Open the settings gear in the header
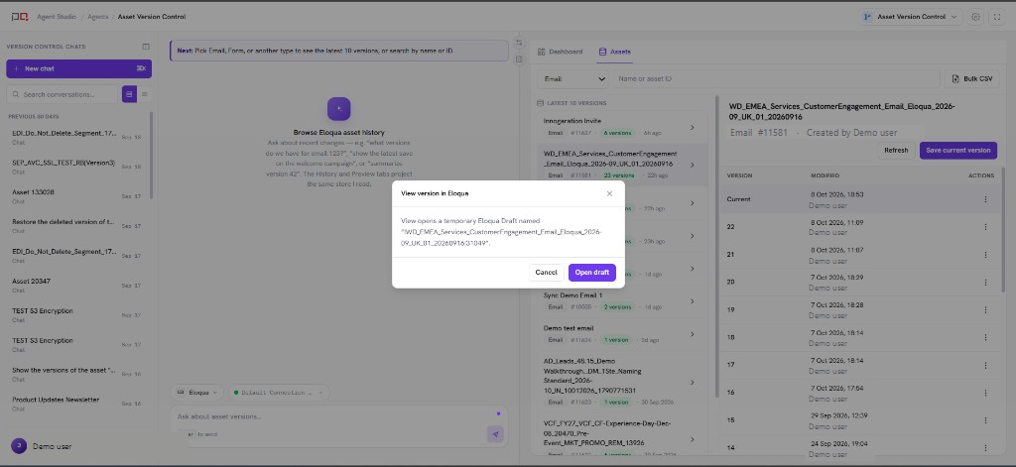The image size is (1016, 467). tap(976, 17)
